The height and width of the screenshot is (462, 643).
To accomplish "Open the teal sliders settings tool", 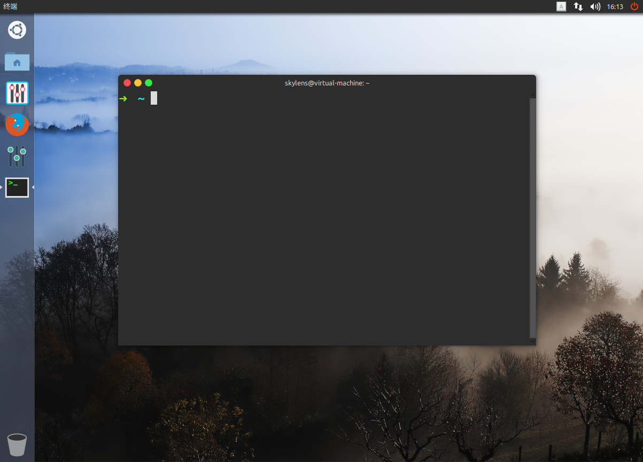I will pos(17,156).
